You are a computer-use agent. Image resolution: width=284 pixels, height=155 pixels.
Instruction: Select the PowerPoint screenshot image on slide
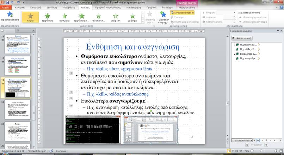tap(151, 130)
